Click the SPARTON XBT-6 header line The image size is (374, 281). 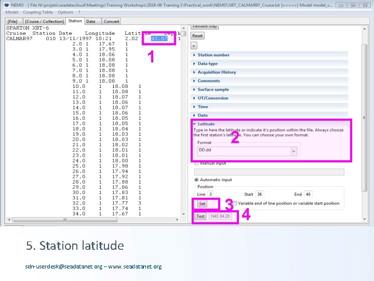pos(28,28)
